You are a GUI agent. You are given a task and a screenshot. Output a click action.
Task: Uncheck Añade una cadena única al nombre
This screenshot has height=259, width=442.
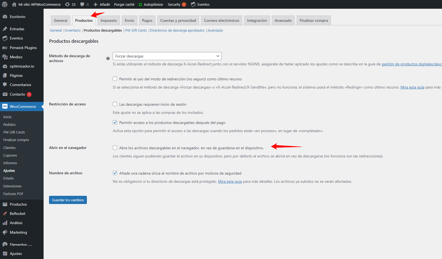115,173
